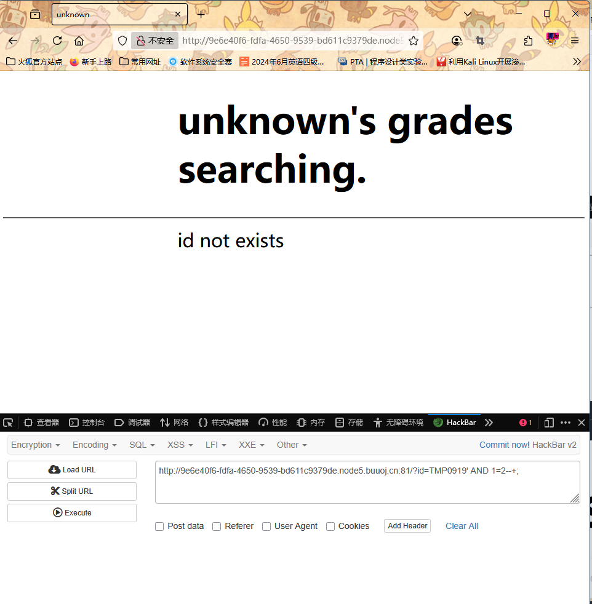This screenshot has width=592, height=604.
Task: Expand the XSS dropdown
Action: pyautogui.click(x=180, y=445)
